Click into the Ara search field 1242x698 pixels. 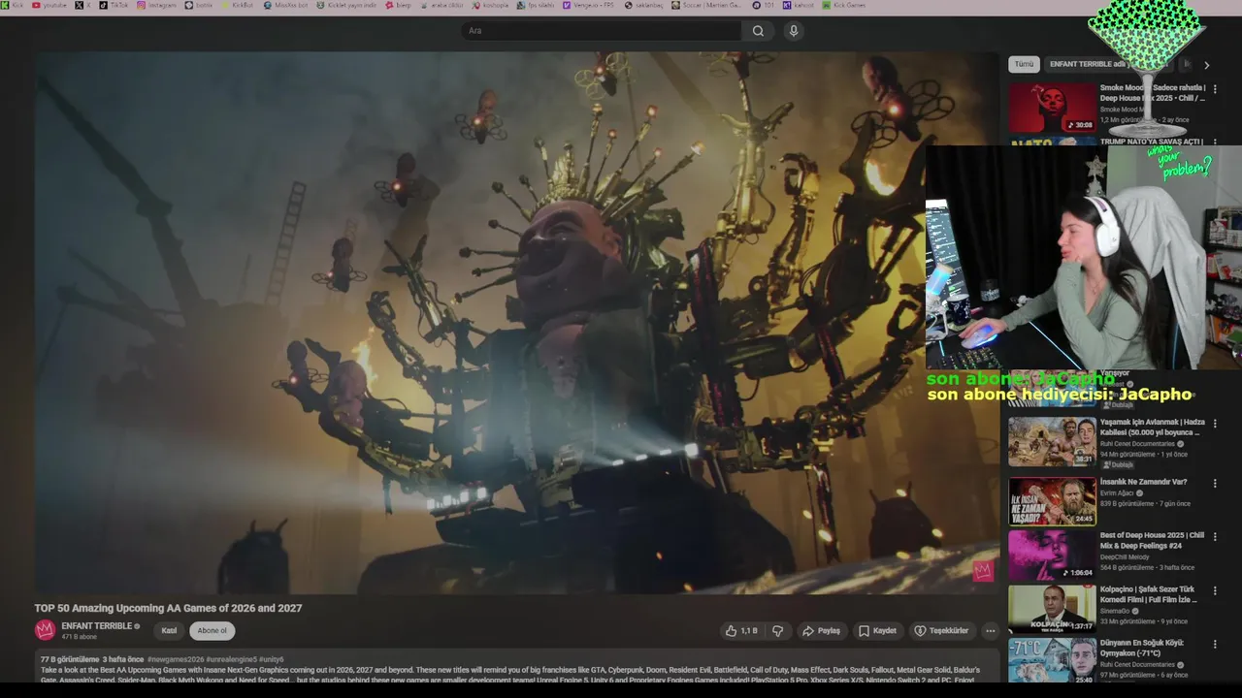point(602,31)
